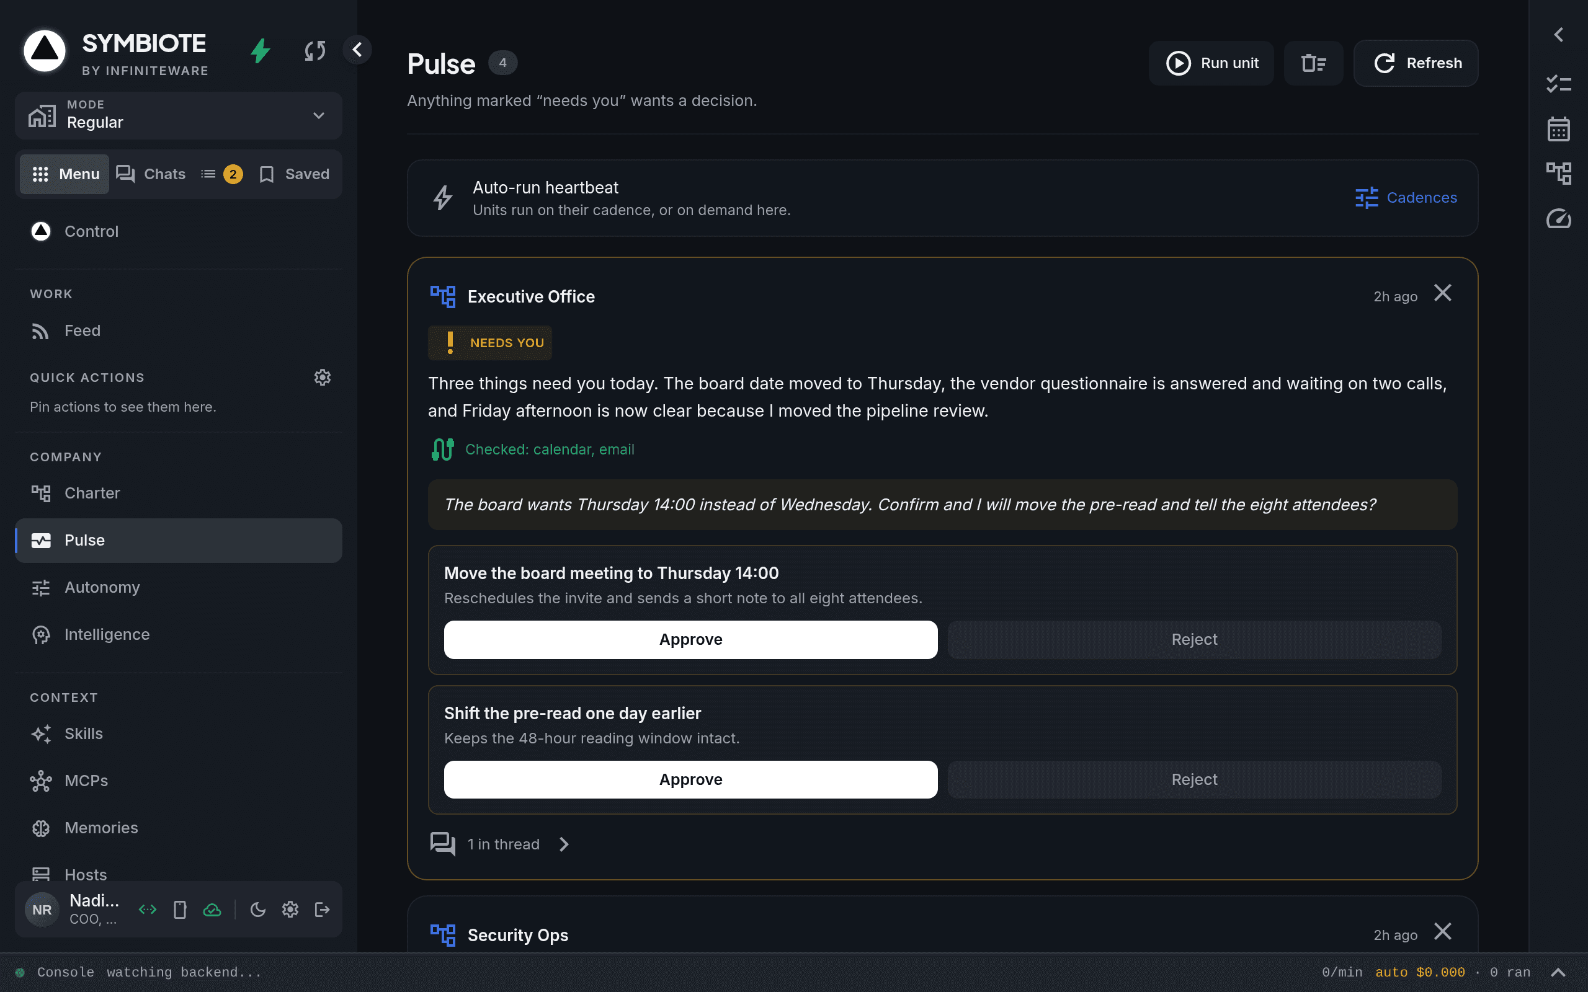This screenshot has width=1588, height=992.
Task: Open Charter in Company section
Action: click(179, 494)
